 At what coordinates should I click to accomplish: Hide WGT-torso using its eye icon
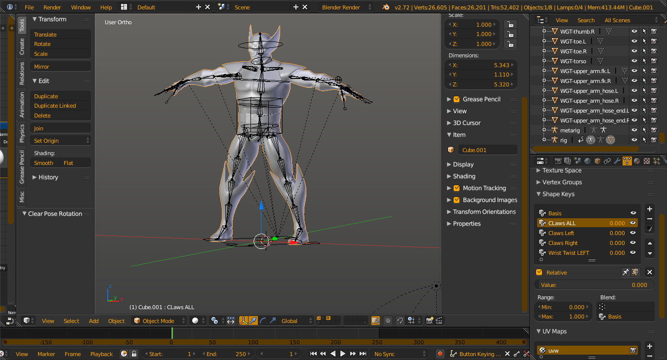coord(634,61)
